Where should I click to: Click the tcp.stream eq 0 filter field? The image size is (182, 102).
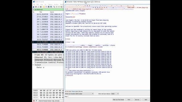click(49, 10)
